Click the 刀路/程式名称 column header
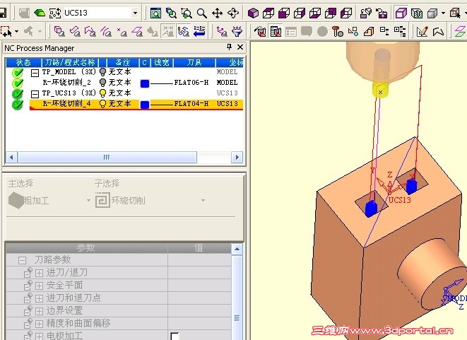The image size is (467, 340). click(x=70, y=62)
